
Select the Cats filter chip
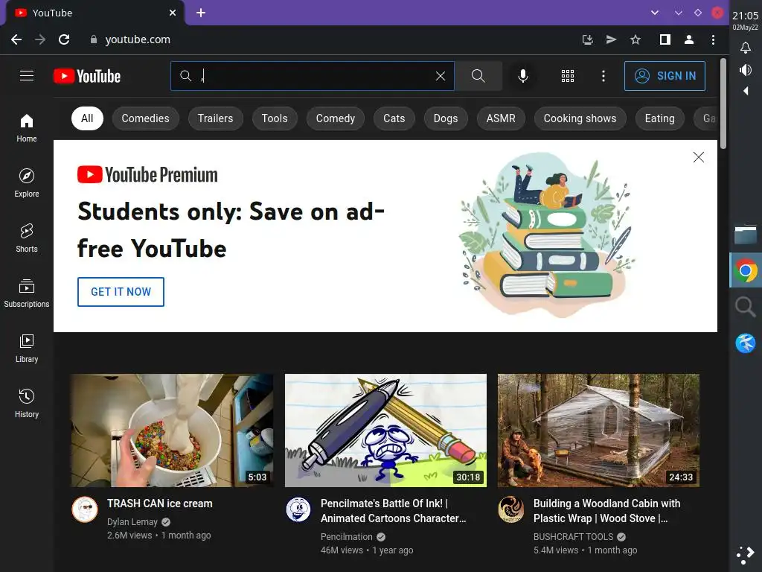394,118
